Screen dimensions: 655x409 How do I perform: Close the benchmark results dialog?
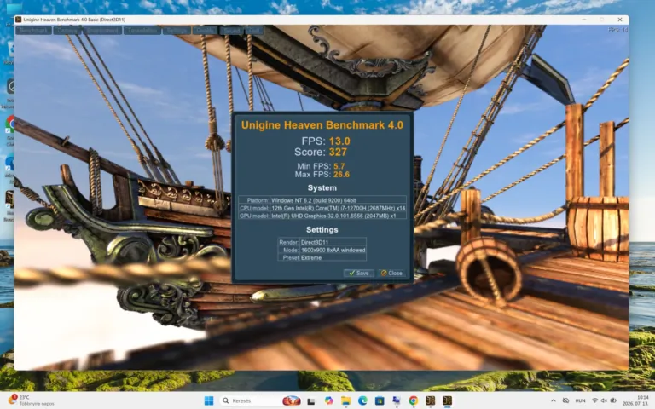(x=391, y=273)
